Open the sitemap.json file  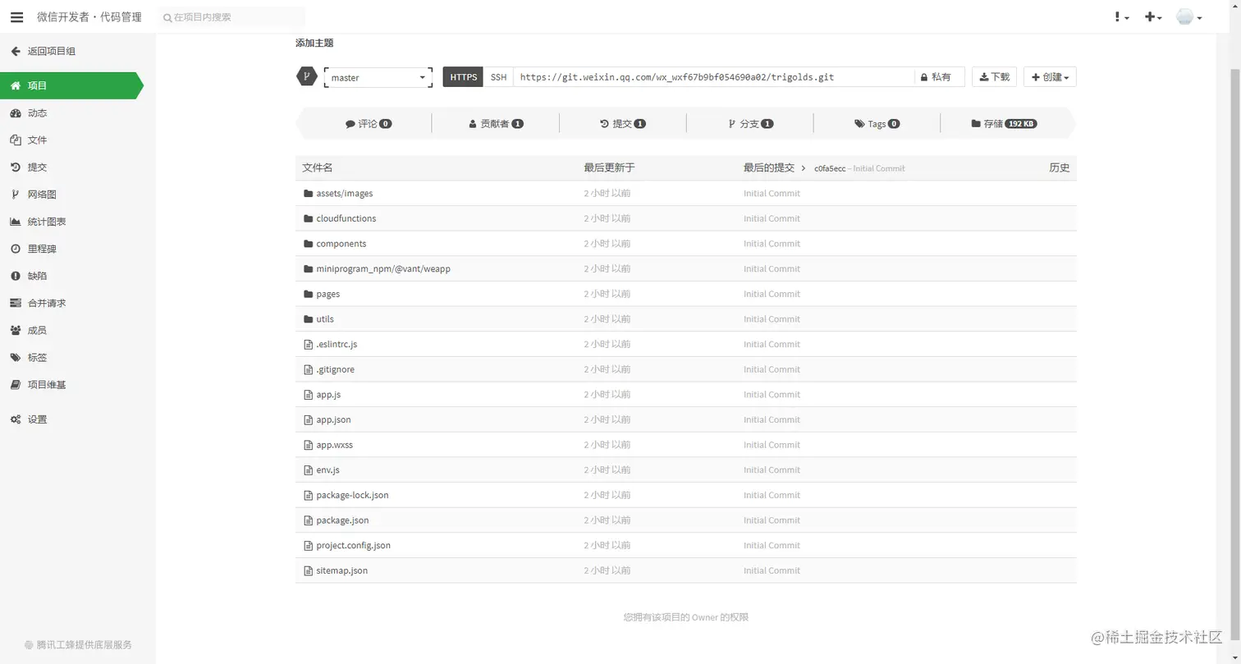[x=341, y=570]
